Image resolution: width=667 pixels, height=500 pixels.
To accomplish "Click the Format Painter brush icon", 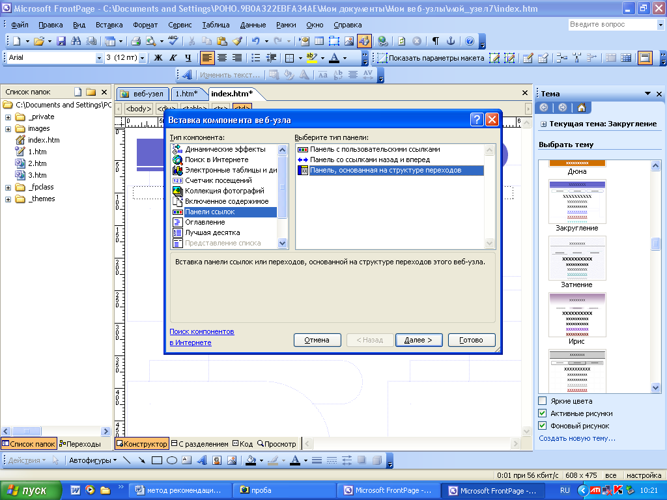I will tap(237, 41).
